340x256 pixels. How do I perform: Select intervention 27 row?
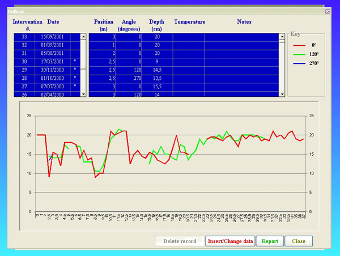coord(47,87)
